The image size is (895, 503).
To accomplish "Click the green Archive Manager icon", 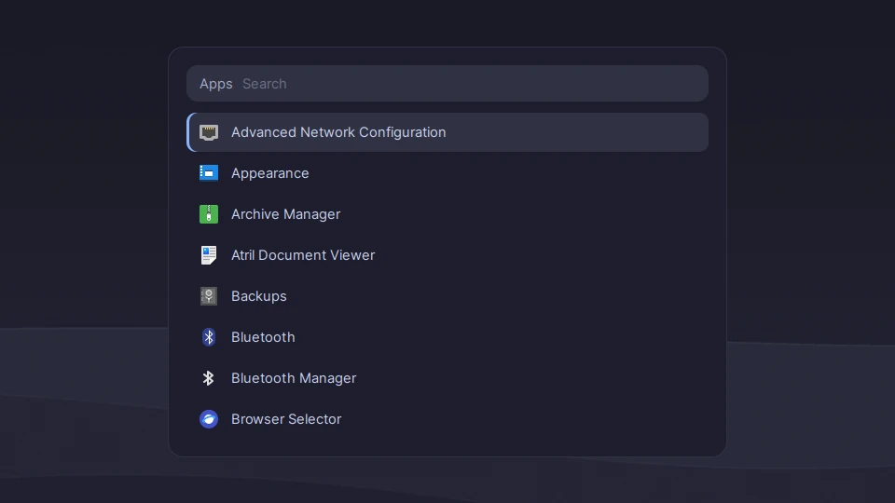I will click(208, 214).
